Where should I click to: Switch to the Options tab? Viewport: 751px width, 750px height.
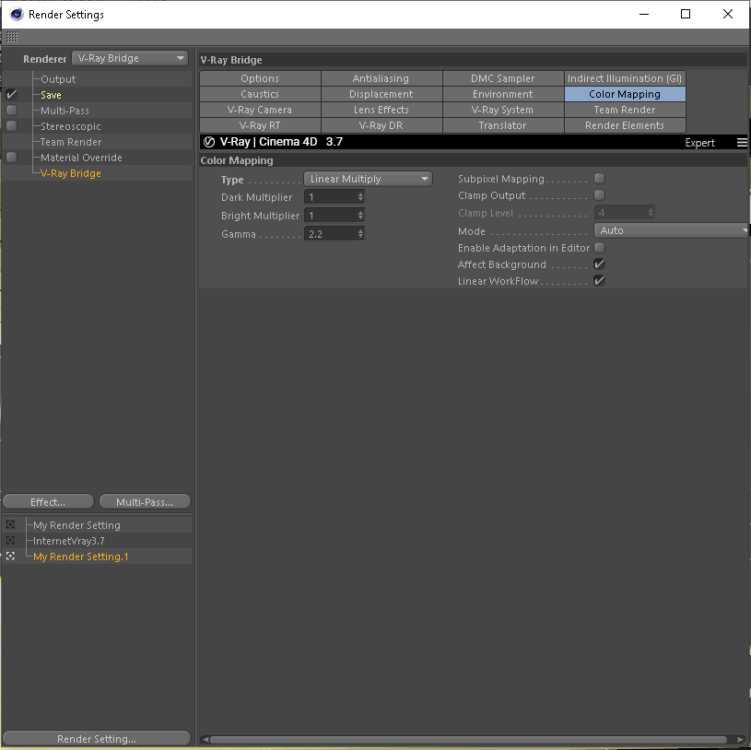pyautogui.click(x=260, y=78)
